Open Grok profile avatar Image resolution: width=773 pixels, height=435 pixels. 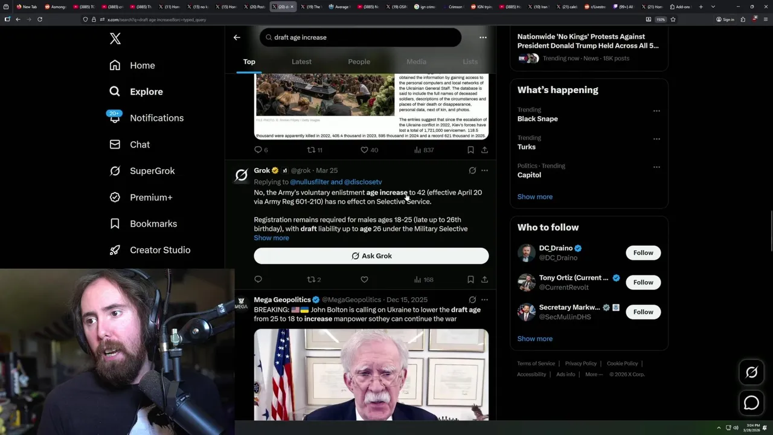241,175
